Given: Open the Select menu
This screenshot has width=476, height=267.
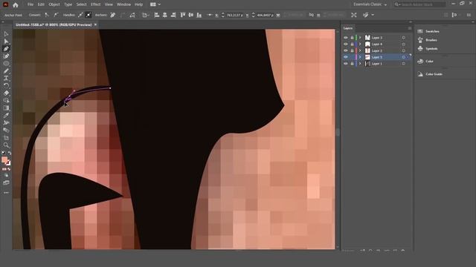Looking at the screenshot, I should coord(81,4).
